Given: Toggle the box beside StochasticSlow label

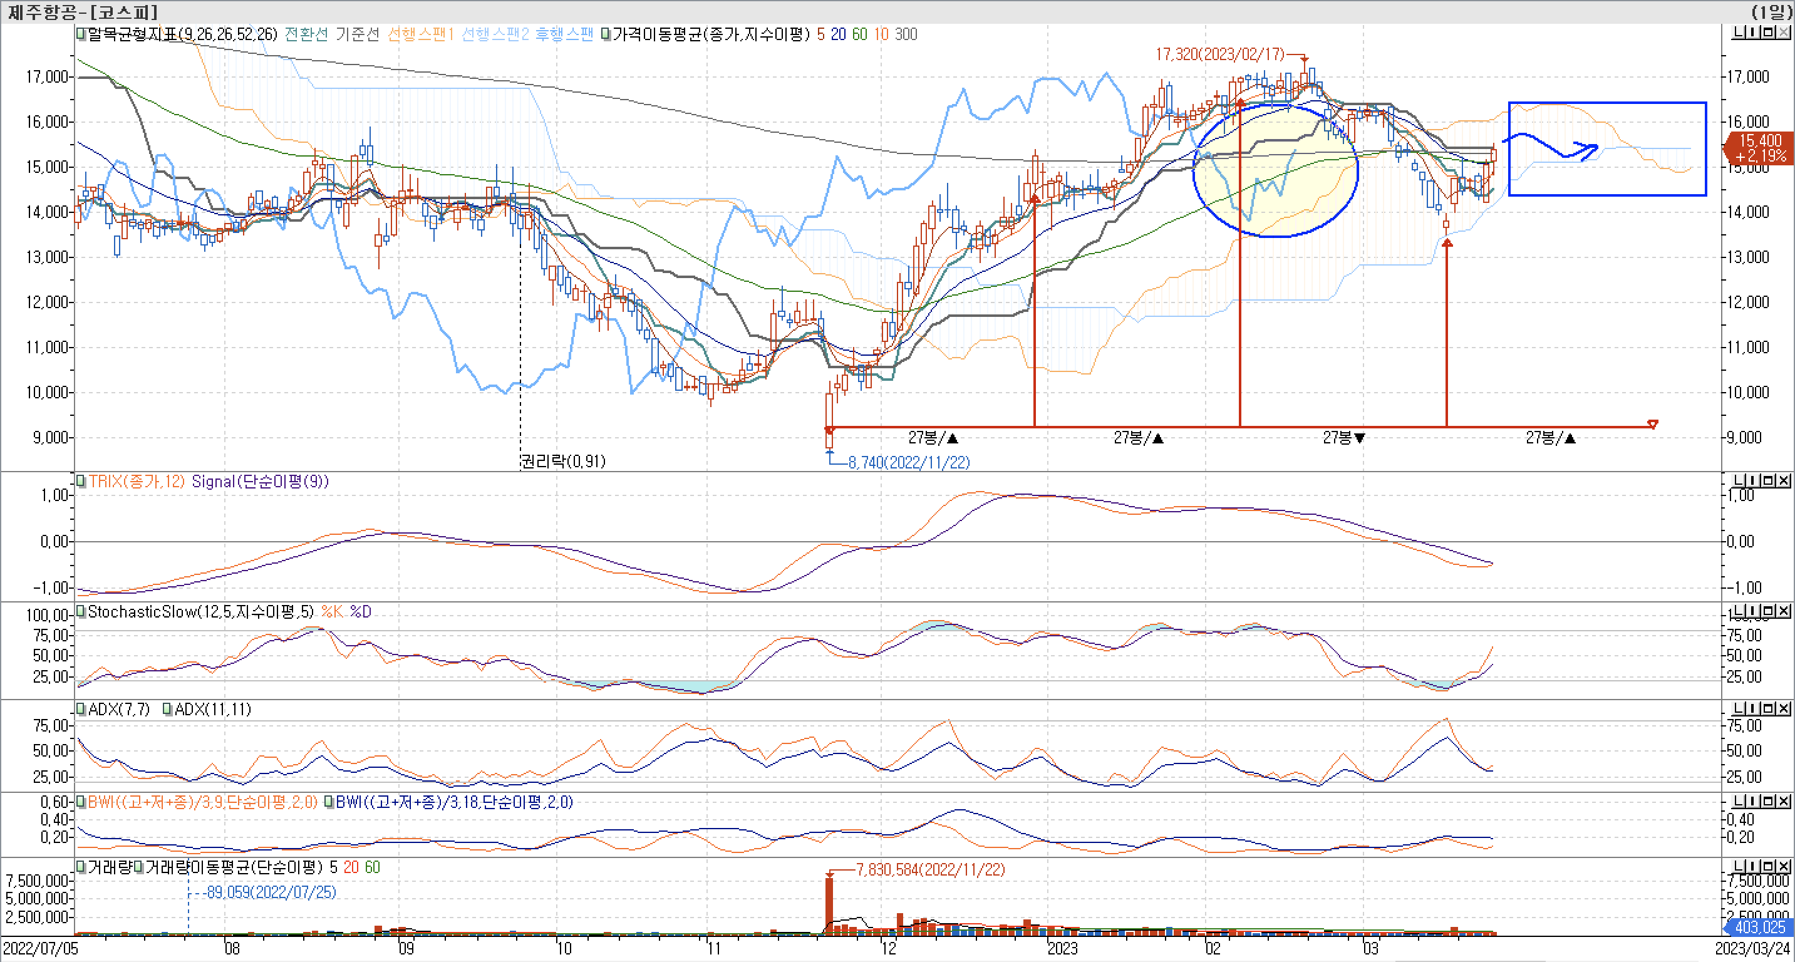Looking at the screenshot, I should tap(81, 612).
